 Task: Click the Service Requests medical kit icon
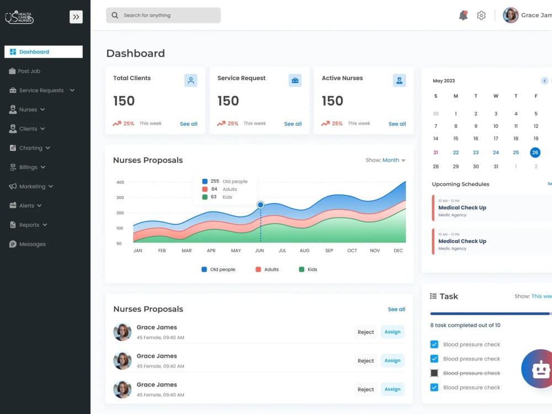[13, 91]
